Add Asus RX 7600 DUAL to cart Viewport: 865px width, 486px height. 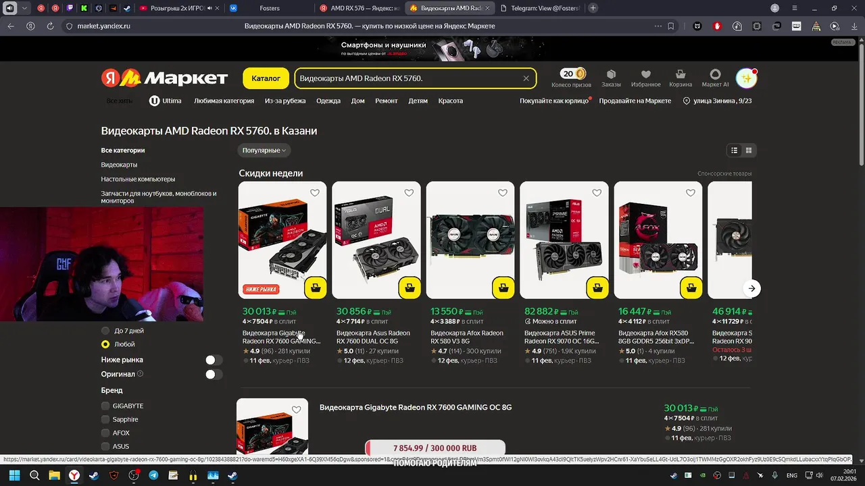pos(410,288)
